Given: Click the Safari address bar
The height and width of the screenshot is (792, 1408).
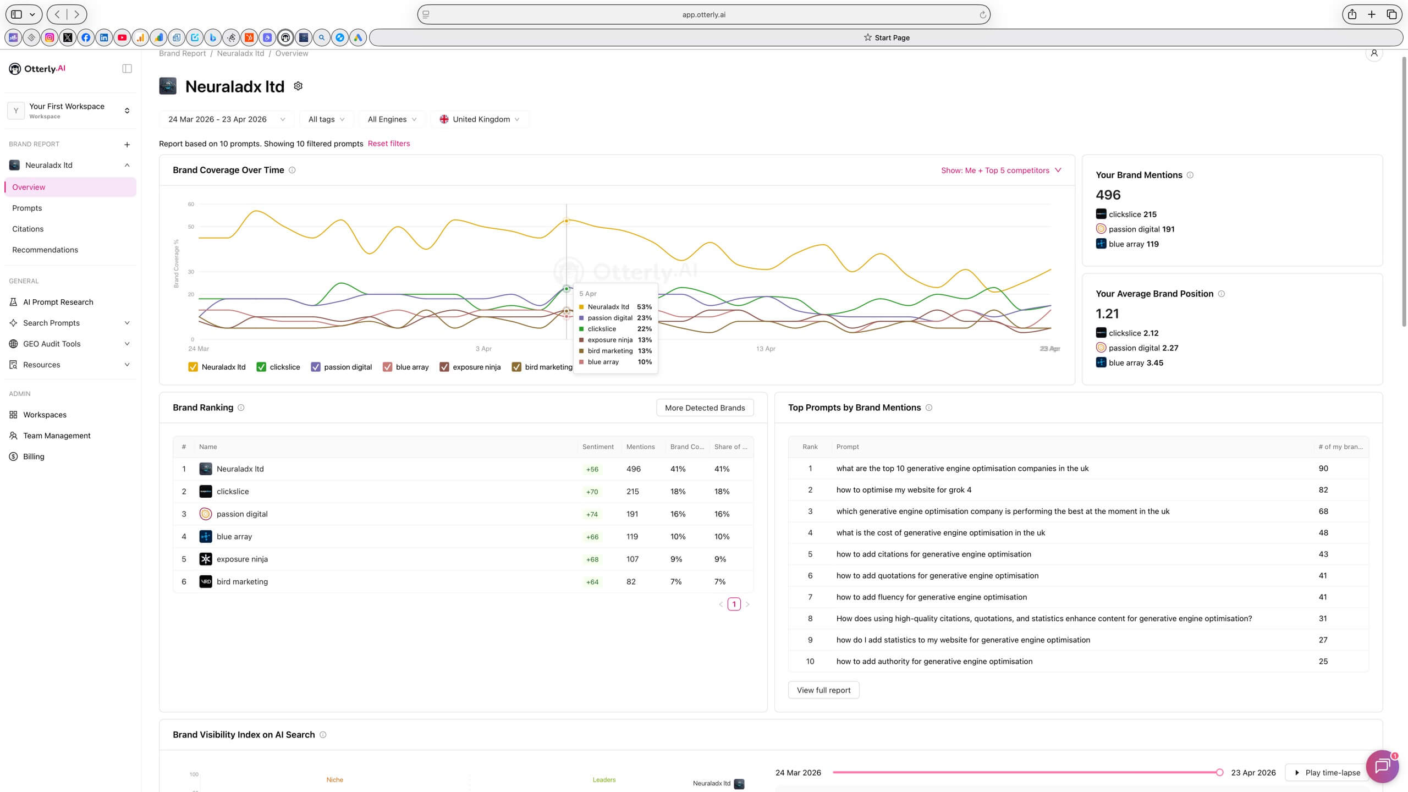Looking at the screenshot, I should pos(703,14).
